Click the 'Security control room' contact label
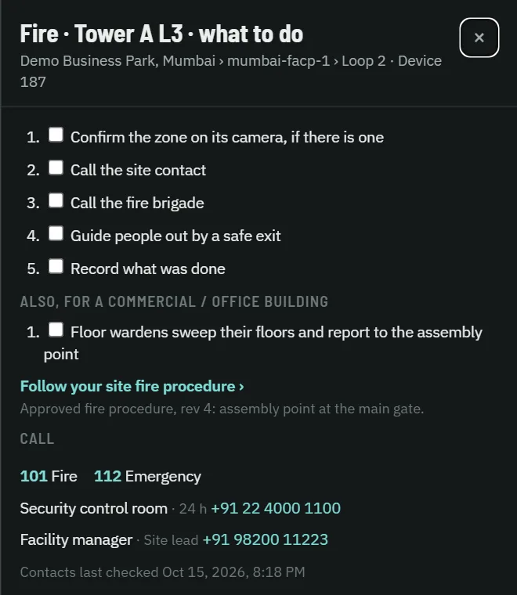This screenshot has height=595, width=517. (x=94, y=508)
